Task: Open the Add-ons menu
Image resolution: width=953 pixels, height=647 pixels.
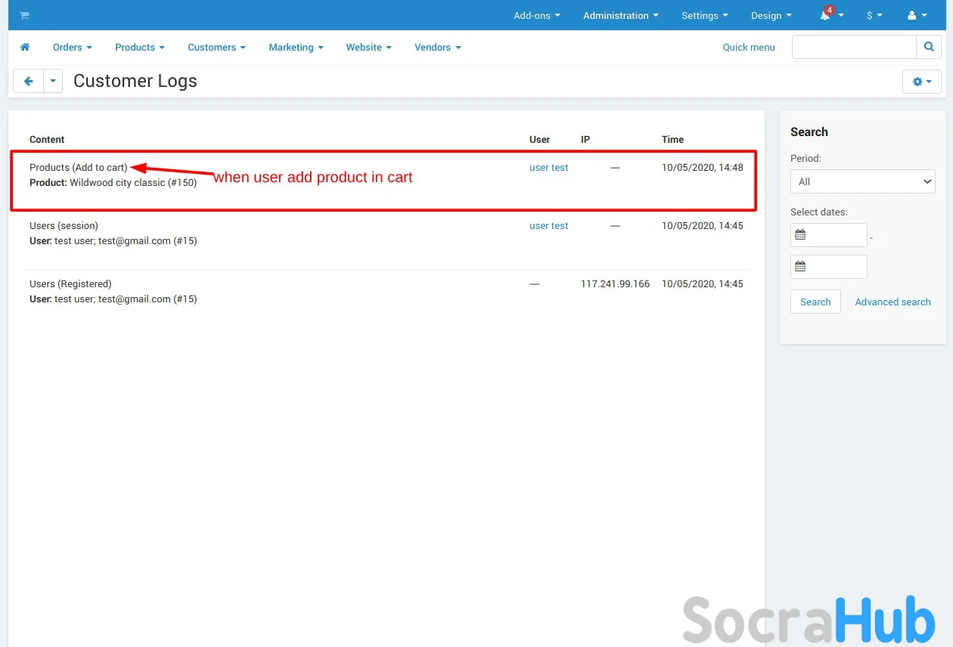Action: click(x=537, y=15)
